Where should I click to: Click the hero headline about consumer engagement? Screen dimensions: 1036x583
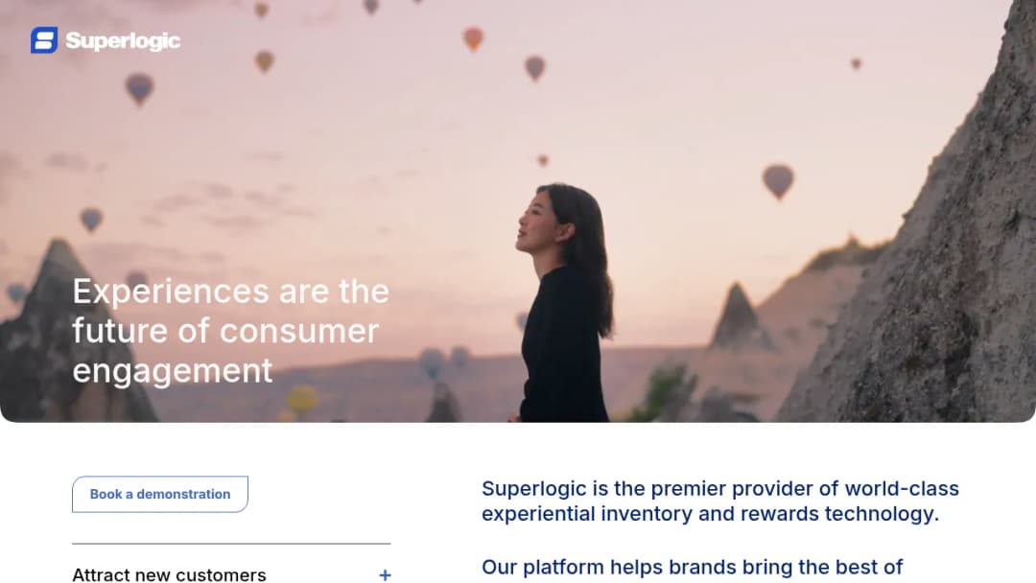[x=230, y=331]
